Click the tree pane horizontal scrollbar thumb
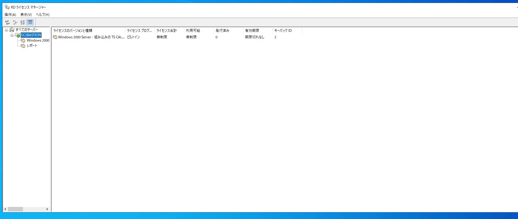 15,209
